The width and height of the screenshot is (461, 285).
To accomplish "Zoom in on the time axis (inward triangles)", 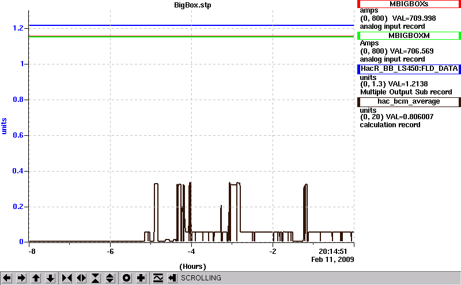I will (x=67, y=278).
